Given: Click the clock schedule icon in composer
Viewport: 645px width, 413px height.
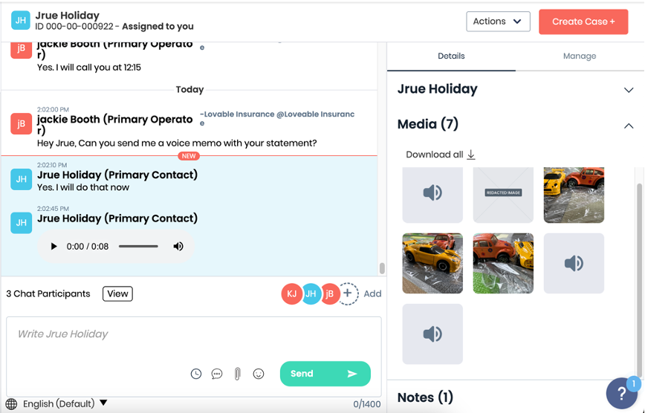Looking at the screenshot, I should (x=196, y=374).
